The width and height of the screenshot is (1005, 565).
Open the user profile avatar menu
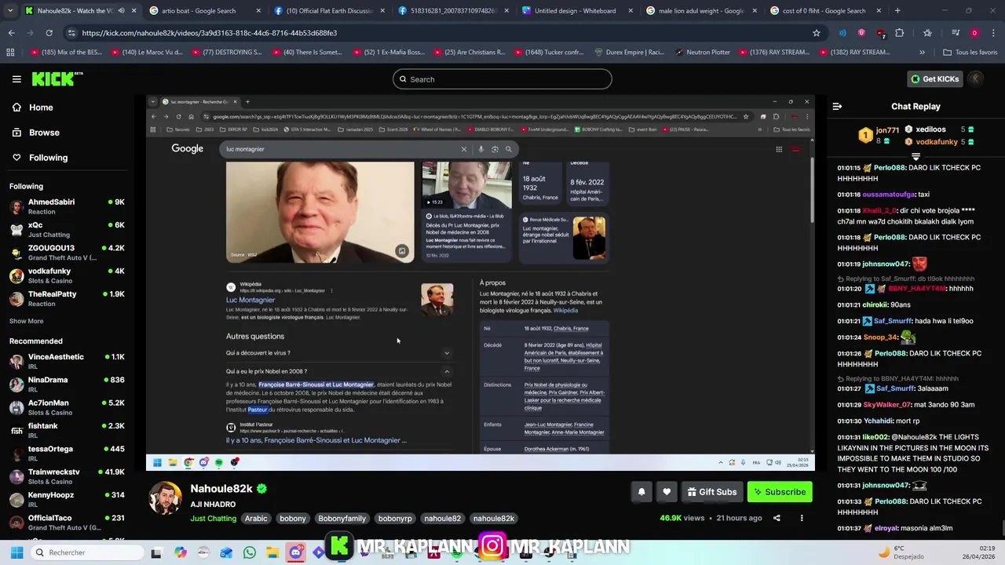tap(976, 79)
